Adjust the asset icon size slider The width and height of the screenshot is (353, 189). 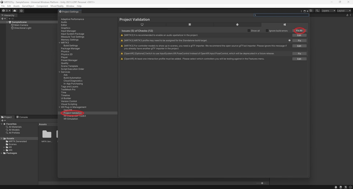(x=262, y=183)
